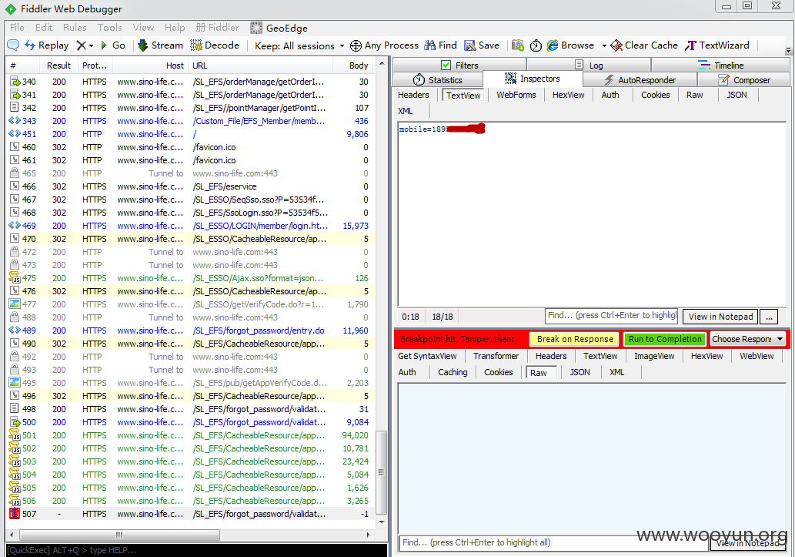Image resolution: width=795 pixels, height=557 pixels.
Task: Sort sessions by Body column header
Action: (353, 65)
